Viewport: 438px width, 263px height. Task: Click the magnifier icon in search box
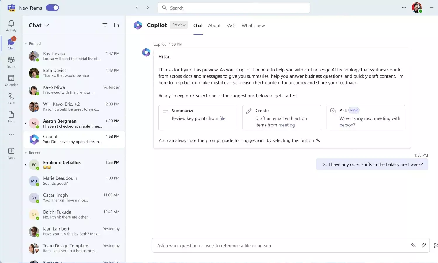(x=164, y=8)
